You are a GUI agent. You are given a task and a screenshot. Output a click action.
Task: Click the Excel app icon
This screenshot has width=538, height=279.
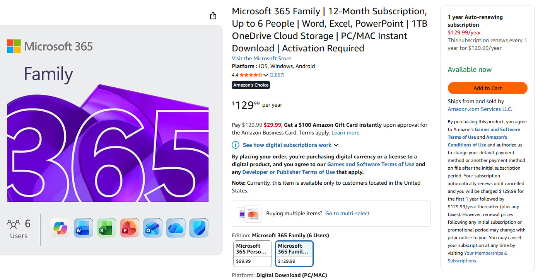tap(106, 228)
